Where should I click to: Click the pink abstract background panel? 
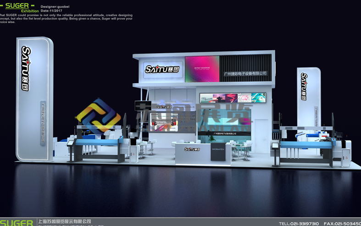click(202, 69)
